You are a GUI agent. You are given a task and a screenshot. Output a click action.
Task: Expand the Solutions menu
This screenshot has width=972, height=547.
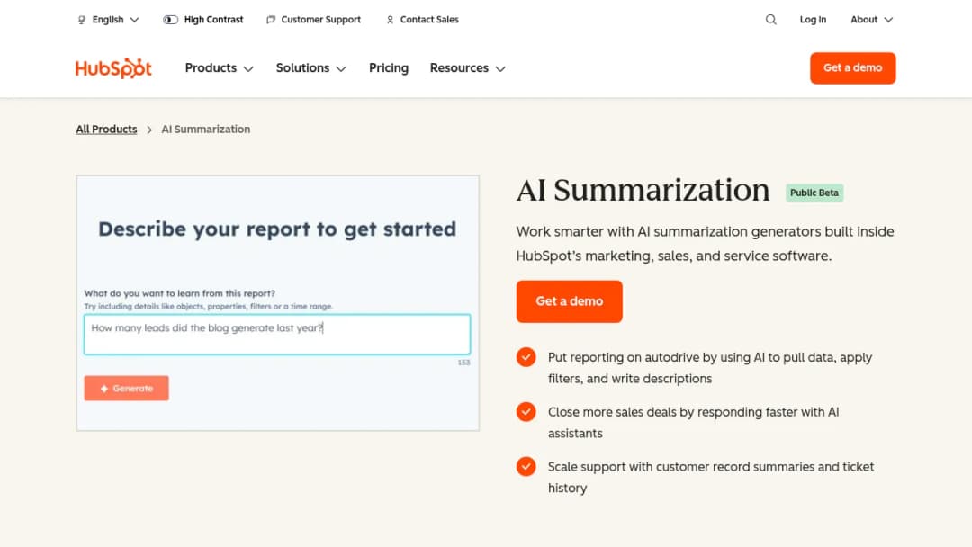tap(311, 68)
